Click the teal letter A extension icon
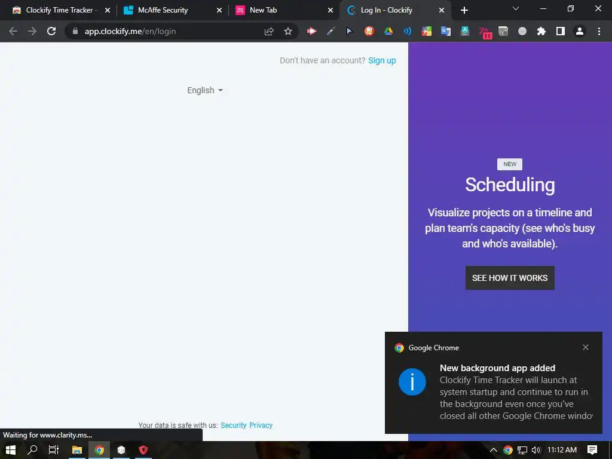 tap(465, 31)
